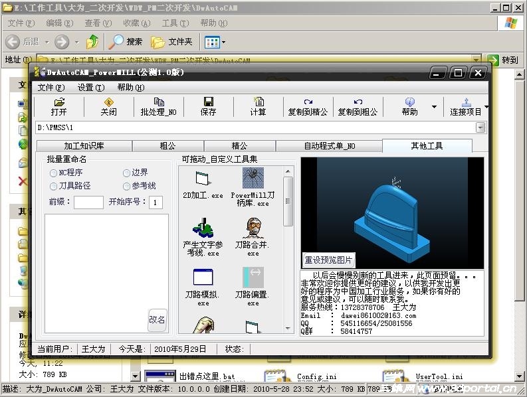Click the 复制到精公 toolbar icon
This screenshot has width=527, height=397.
pyautogui.click(x=308, y=107)
